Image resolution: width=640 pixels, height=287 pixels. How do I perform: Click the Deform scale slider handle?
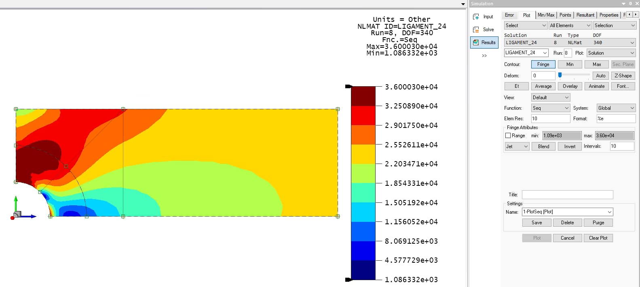pos(560,75)
